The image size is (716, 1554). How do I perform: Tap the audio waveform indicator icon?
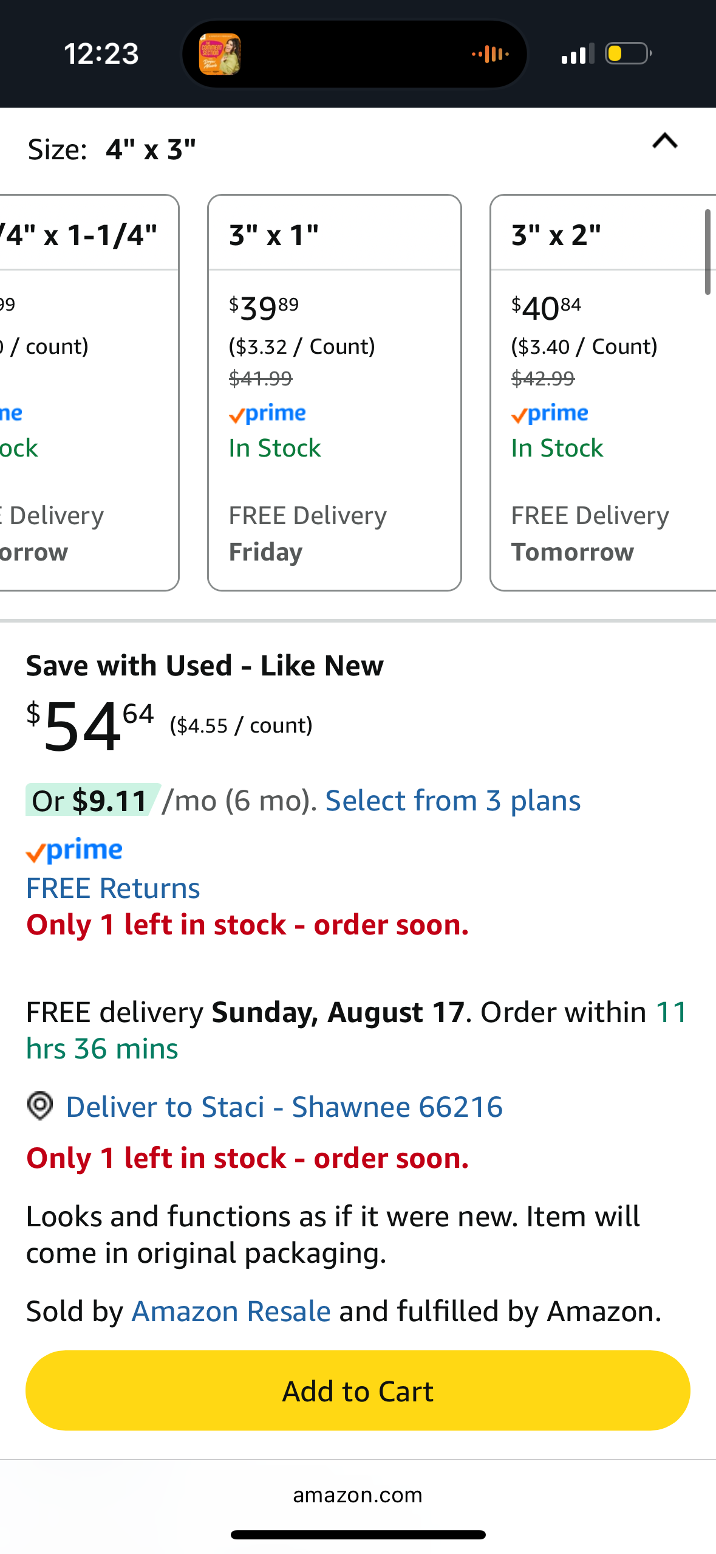(x=491, y=54)
